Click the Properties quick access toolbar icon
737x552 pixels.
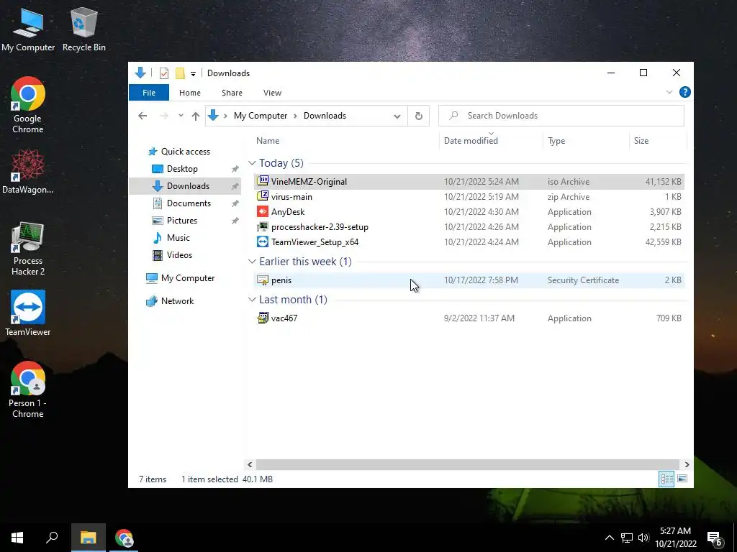164,73
